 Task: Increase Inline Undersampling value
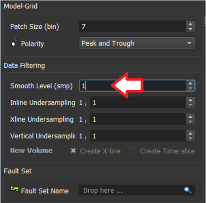pos(190,100)
